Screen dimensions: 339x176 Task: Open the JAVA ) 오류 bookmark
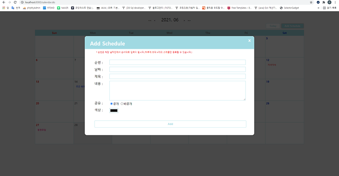108,8
